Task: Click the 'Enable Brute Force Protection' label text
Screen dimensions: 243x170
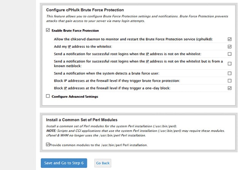Action: click(75, 30)
